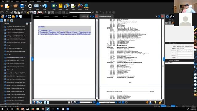Open the Markup menu
This screenshot has height=111, width=197.
(32, 1)
